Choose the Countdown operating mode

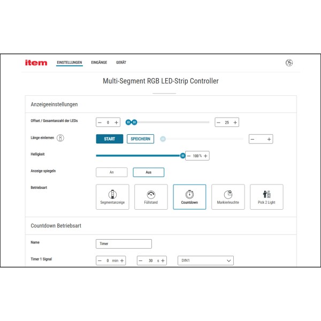click(x=189, y=197)
